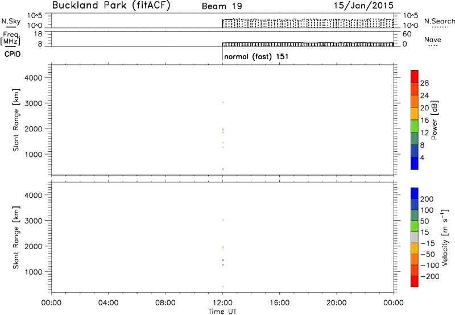This screenshot has width=455, height=315.
Task: Click the grey -15 to 15 Velocity swatch
Action: coord(415,237)
